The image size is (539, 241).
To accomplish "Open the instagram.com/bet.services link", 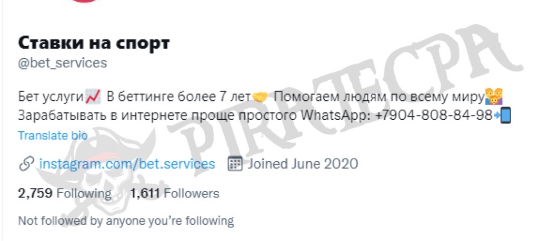I will pos(127,164).
